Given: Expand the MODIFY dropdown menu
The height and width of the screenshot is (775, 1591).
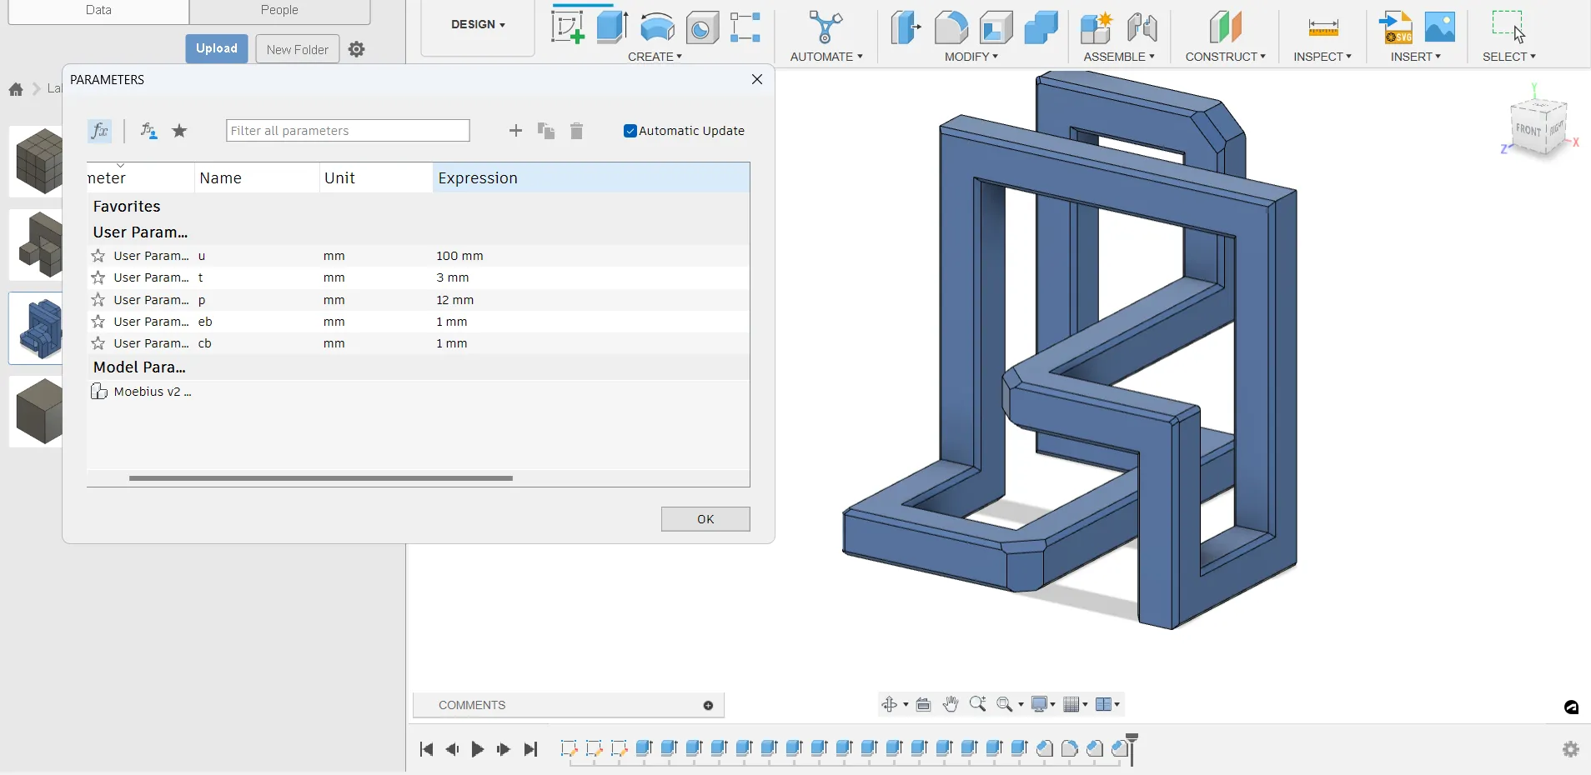Looking at the screenshot, I should pos(971,57).
